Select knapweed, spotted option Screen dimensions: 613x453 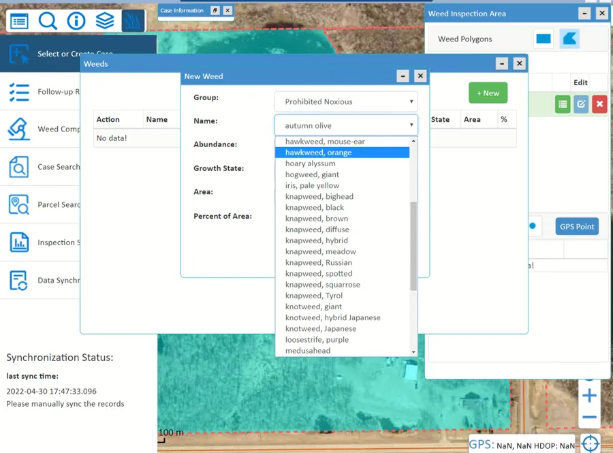pyautogui.click(x=342, y=274)
